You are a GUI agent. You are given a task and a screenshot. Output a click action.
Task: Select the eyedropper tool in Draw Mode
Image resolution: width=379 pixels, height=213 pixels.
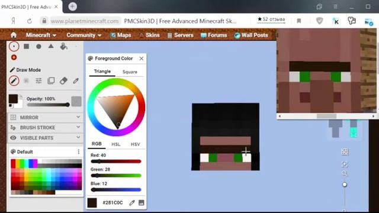click(76, 80)
